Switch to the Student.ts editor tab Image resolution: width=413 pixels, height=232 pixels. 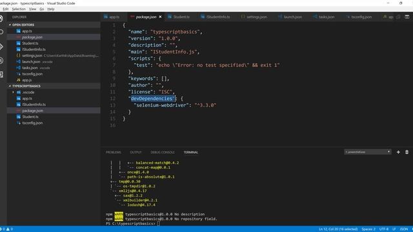pos(181,17)
